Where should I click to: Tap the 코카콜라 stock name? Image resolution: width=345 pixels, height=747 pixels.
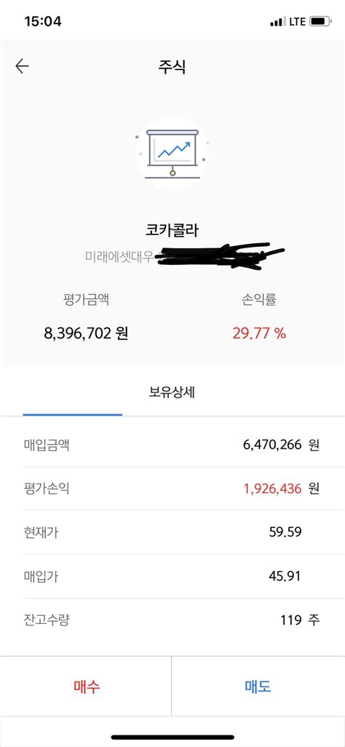click(172, 230)
